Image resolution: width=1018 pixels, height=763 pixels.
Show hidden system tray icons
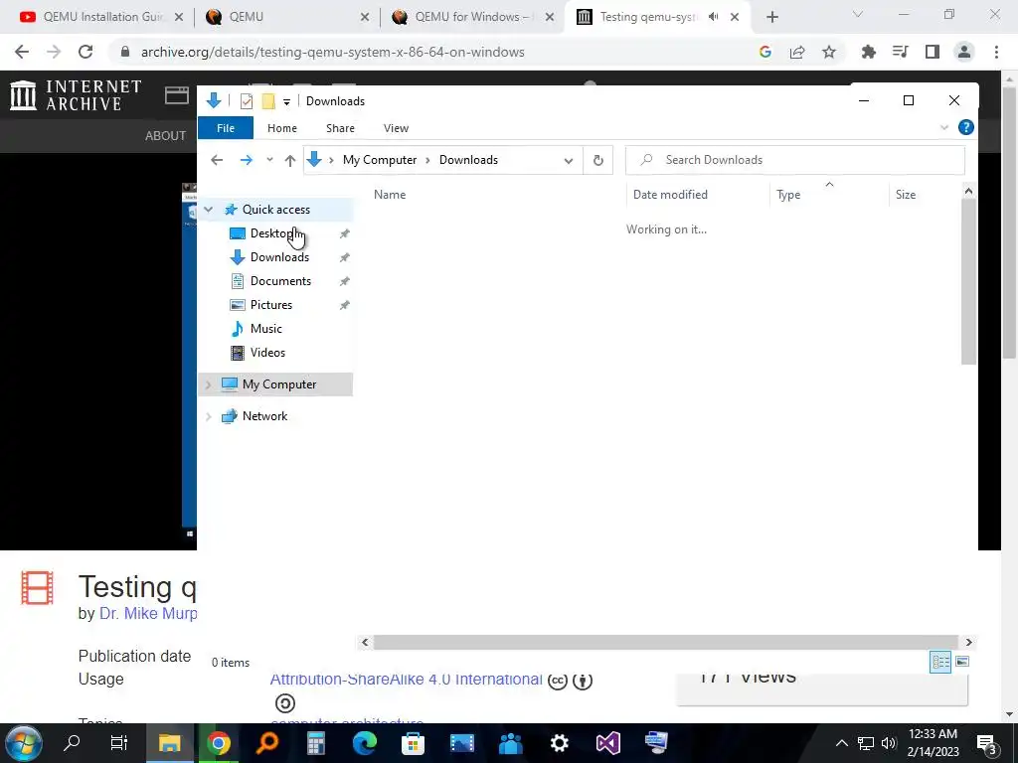point(841,743)
